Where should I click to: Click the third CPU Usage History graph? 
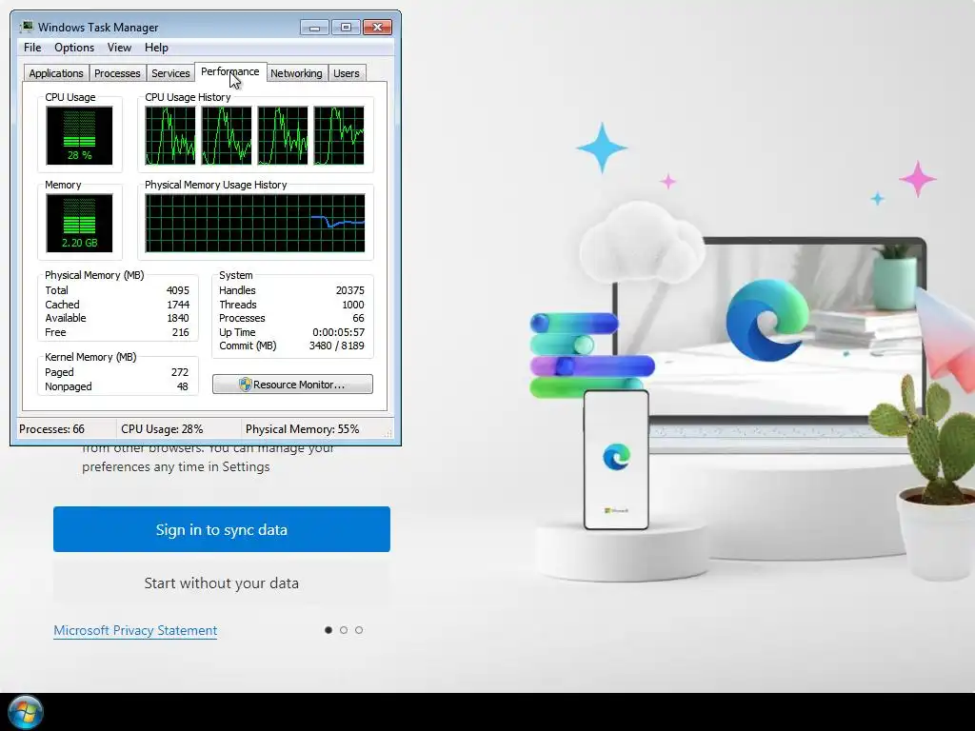coord(282,135)
